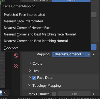The width and height of the screenshot is (100, 99).
Task: Expand the Colors subpanel
Action: click(x=30, y=63)
